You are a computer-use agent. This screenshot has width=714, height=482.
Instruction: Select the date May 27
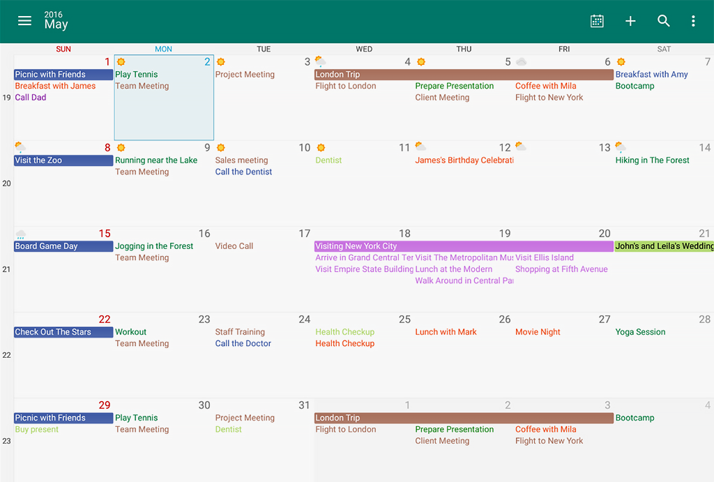[604, 319]
